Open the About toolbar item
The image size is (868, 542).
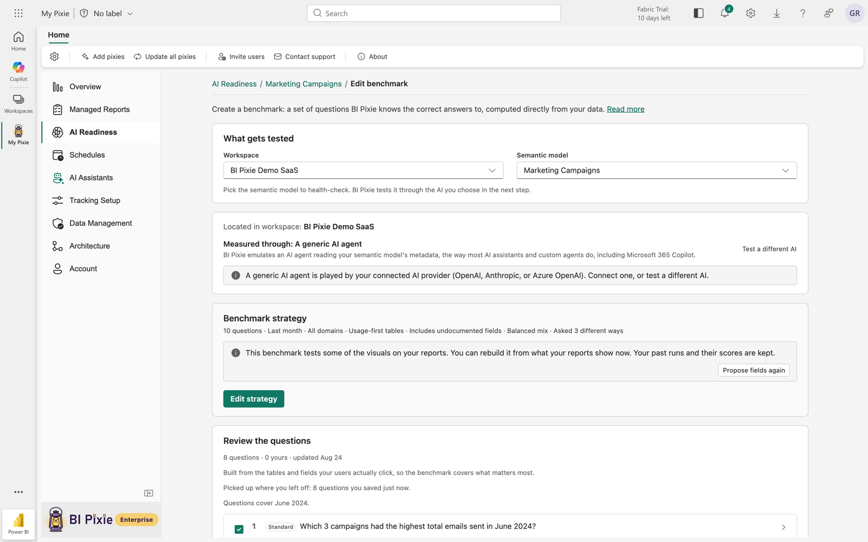click(x=372, y=56)
